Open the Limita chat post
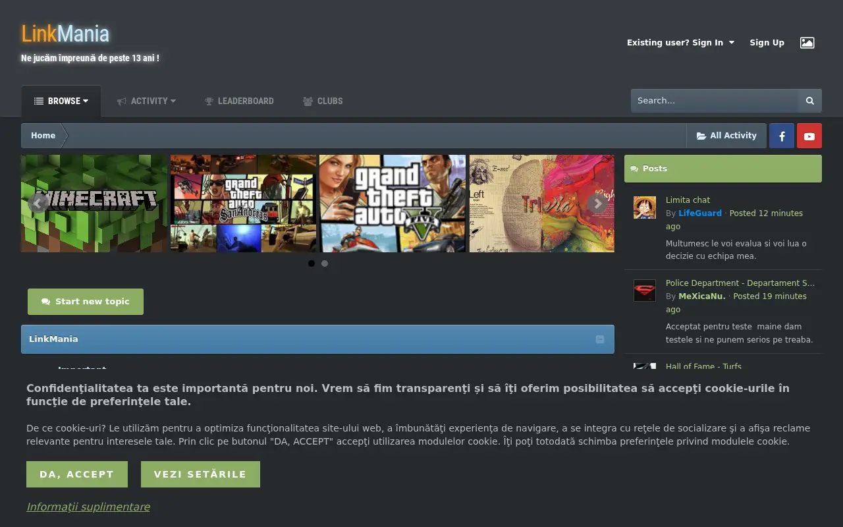Viewport: 843px width, 527px height. pyautogui.click(x=688, y=200)
